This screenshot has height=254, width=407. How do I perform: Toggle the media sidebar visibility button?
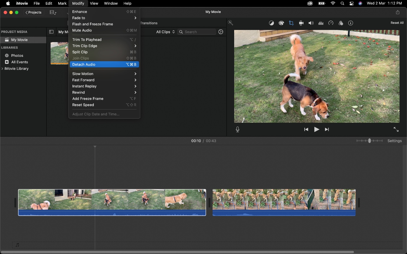coord(51,32)
